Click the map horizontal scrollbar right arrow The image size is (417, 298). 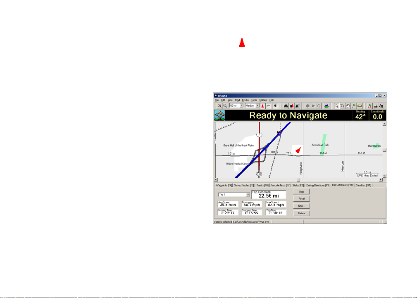(x=381, y=180)
